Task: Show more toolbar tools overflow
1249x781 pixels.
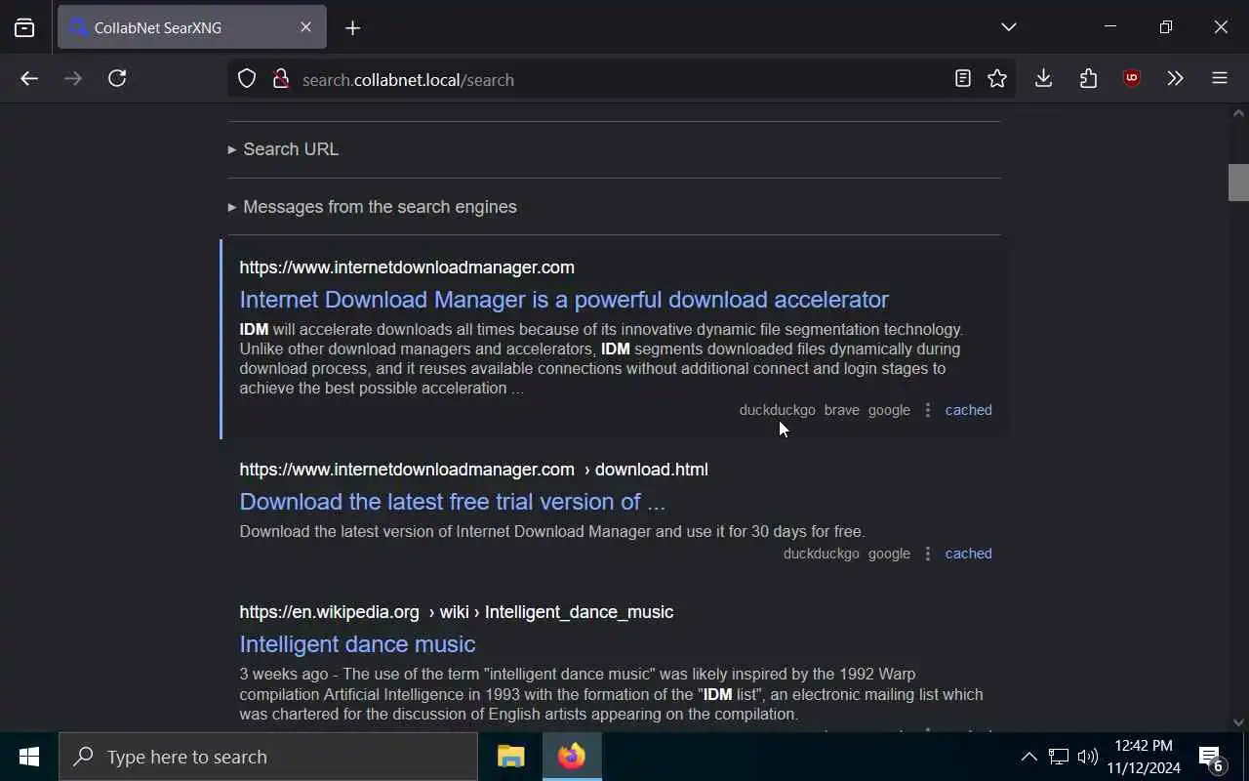Action: pos(1175,79)
